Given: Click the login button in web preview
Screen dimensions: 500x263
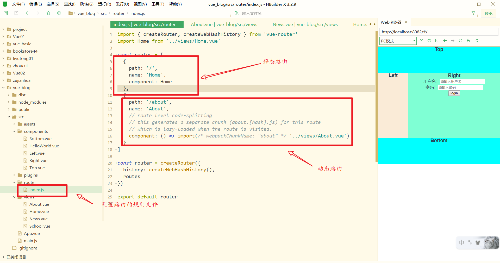Looking at the screenshot, I should coord(454,93).
